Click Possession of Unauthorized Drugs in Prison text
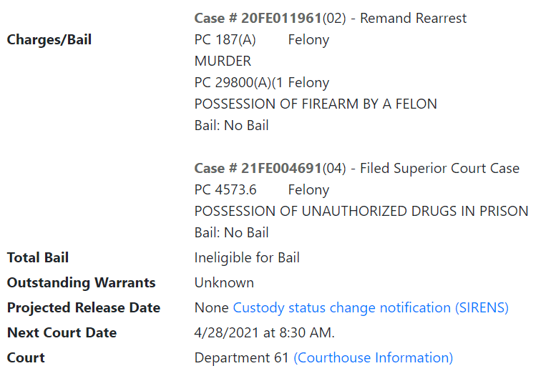The height and width of the screenshot is (391, 556). [361, 212]
